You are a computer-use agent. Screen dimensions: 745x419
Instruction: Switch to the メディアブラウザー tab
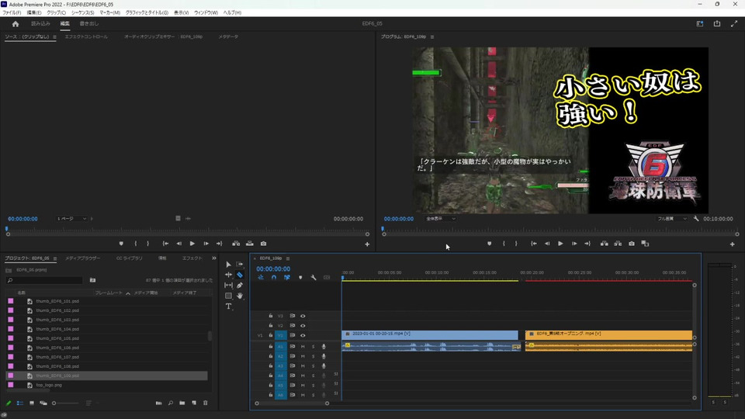click(82, 258)
